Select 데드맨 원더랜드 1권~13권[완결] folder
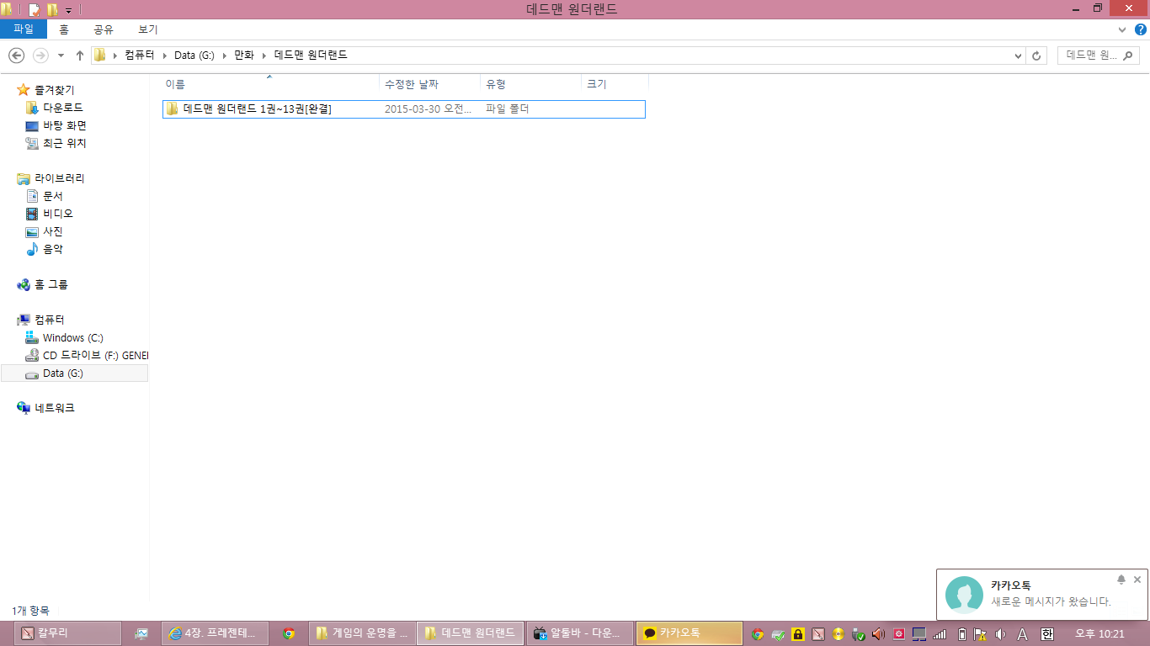Viewport: 1150px width, 646px height. (257, 109)
